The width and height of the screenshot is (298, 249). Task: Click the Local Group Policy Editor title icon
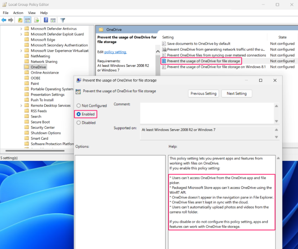(x=5, y=5)
